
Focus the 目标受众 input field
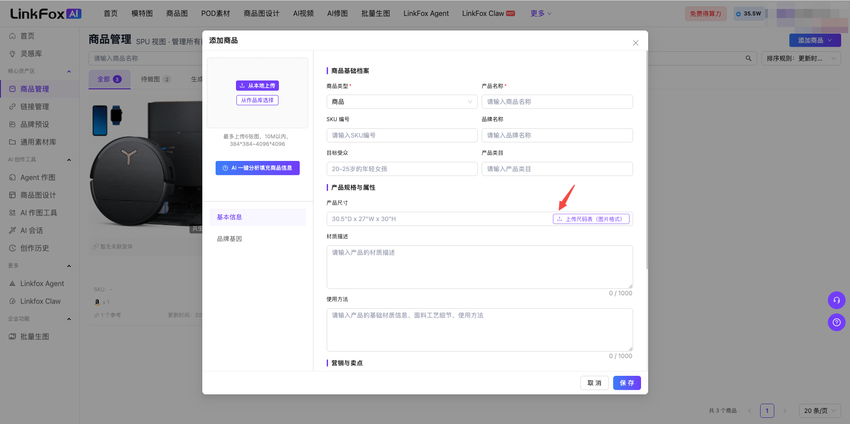coord(402,169)
